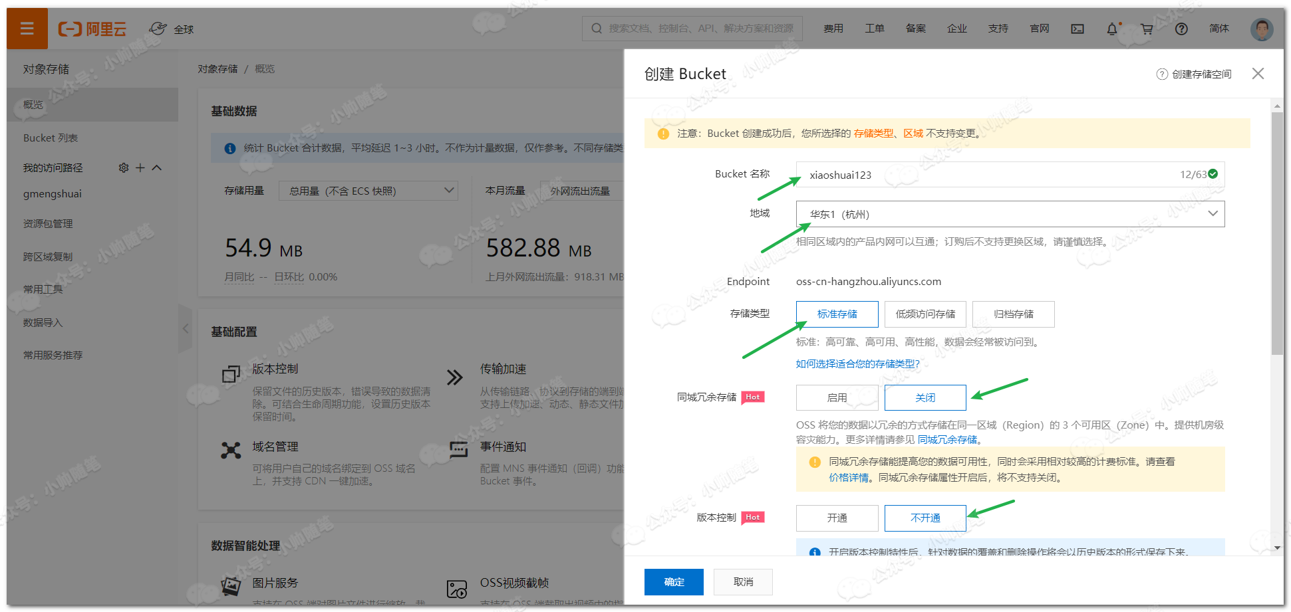Click the Alibaba Cloud logo
This screenshot has width=1291, height=612.
tap(92, 29)
